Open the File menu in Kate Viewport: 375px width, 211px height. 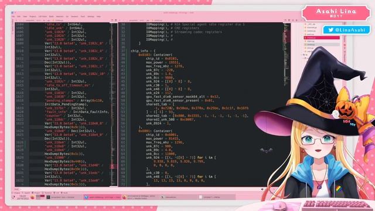(x=13, y=16)
